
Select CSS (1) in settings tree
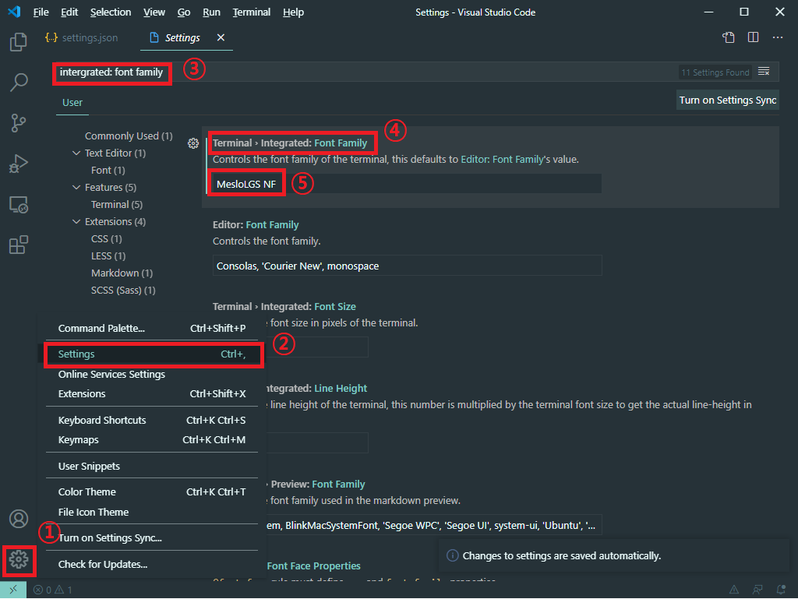point(106,239)
